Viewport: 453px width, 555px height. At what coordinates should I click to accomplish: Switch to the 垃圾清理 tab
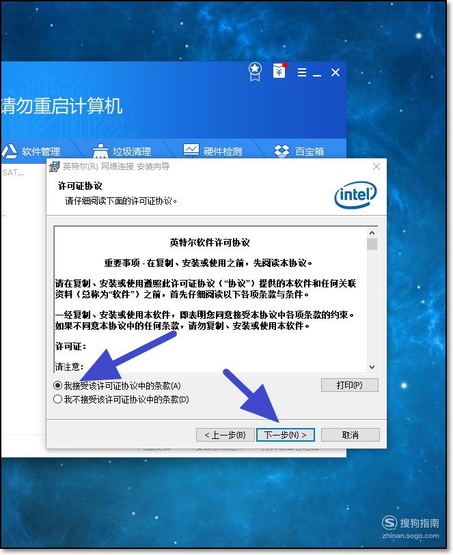click(122, 151)
